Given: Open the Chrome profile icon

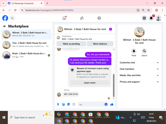Looking at the screenshot, I should pos(156,10).
